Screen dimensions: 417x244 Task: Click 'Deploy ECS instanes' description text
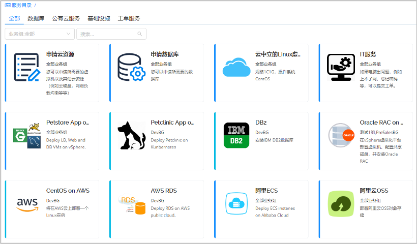point(275,208)
